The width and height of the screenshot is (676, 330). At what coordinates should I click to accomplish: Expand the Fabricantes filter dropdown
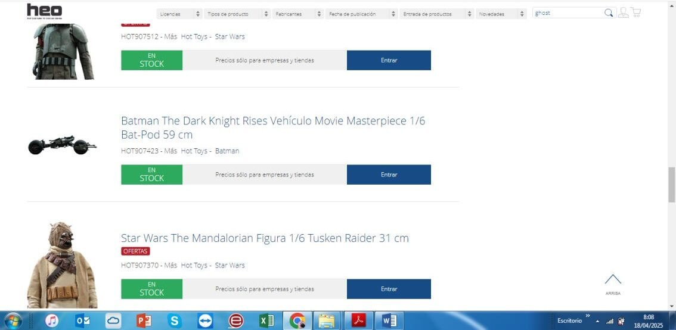pyautogui.click(x=298, y=14)
